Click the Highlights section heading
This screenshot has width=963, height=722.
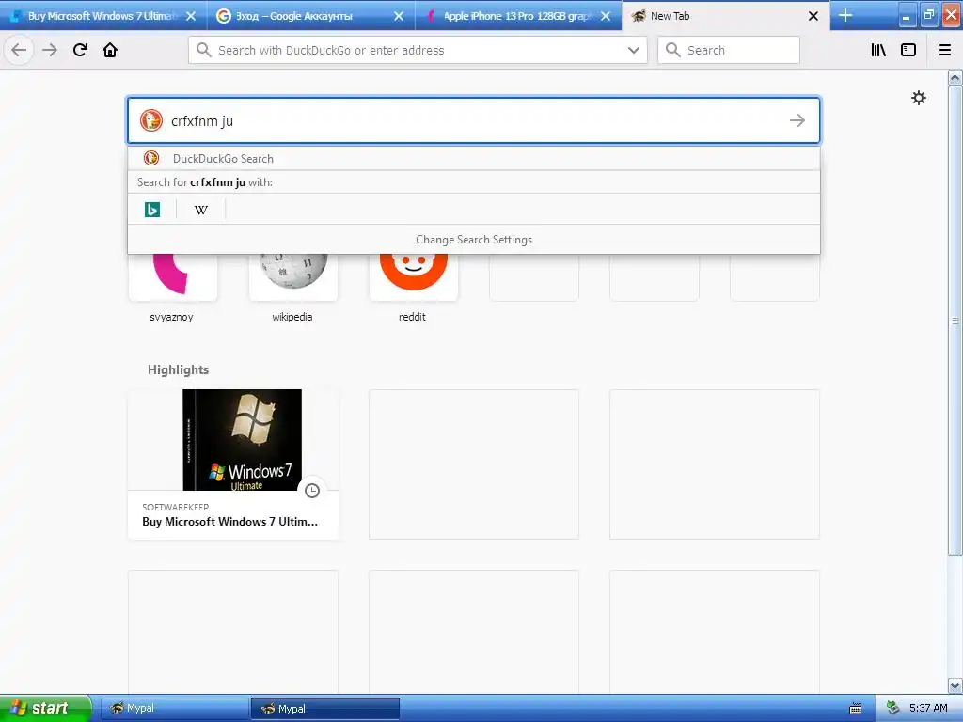pos(178,369)
